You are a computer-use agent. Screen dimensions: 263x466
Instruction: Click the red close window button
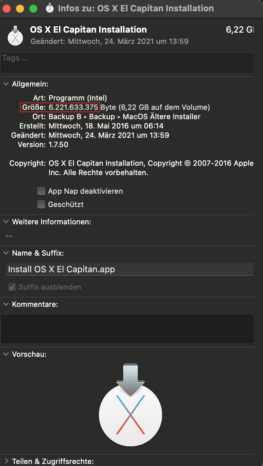[x=7, y=8]
